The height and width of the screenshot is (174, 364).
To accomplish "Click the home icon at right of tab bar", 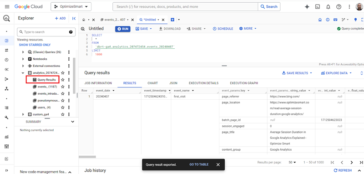I will point(320,20).
